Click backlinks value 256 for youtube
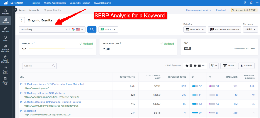This screenshot has width=260, height=118. [235, 113]
